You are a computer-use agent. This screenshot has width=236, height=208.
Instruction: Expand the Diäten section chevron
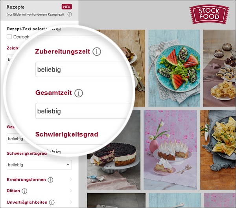pos(70,191)
